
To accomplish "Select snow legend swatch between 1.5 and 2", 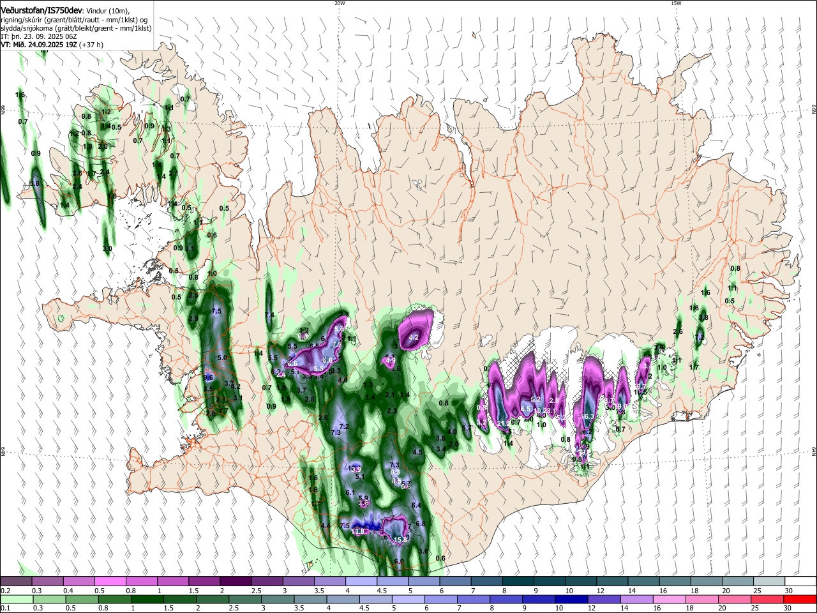I will [204, 581].
